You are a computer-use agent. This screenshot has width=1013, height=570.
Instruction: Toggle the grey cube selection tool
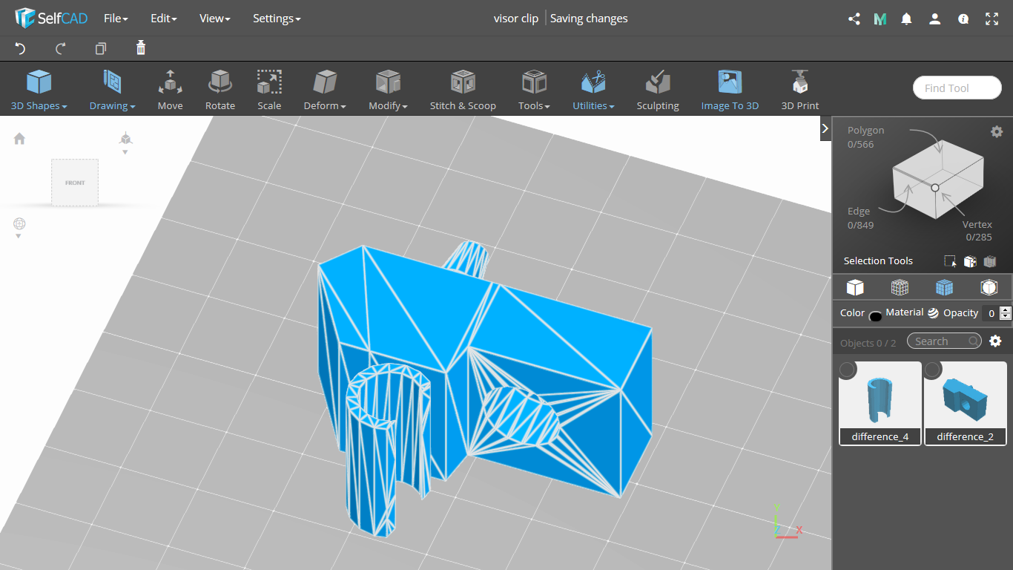coord(989,261)
